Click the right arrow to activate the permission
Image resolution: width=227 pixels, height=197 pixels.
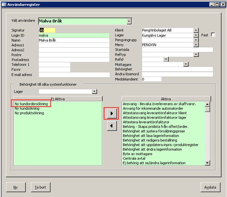point(112,113)
